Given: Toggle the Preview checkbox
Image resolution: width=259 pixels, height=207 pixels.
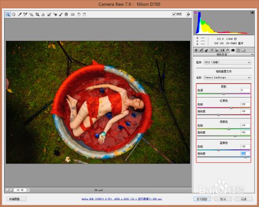Looking at the screenshot, I should pyautogui.click(x=174, y=14).
